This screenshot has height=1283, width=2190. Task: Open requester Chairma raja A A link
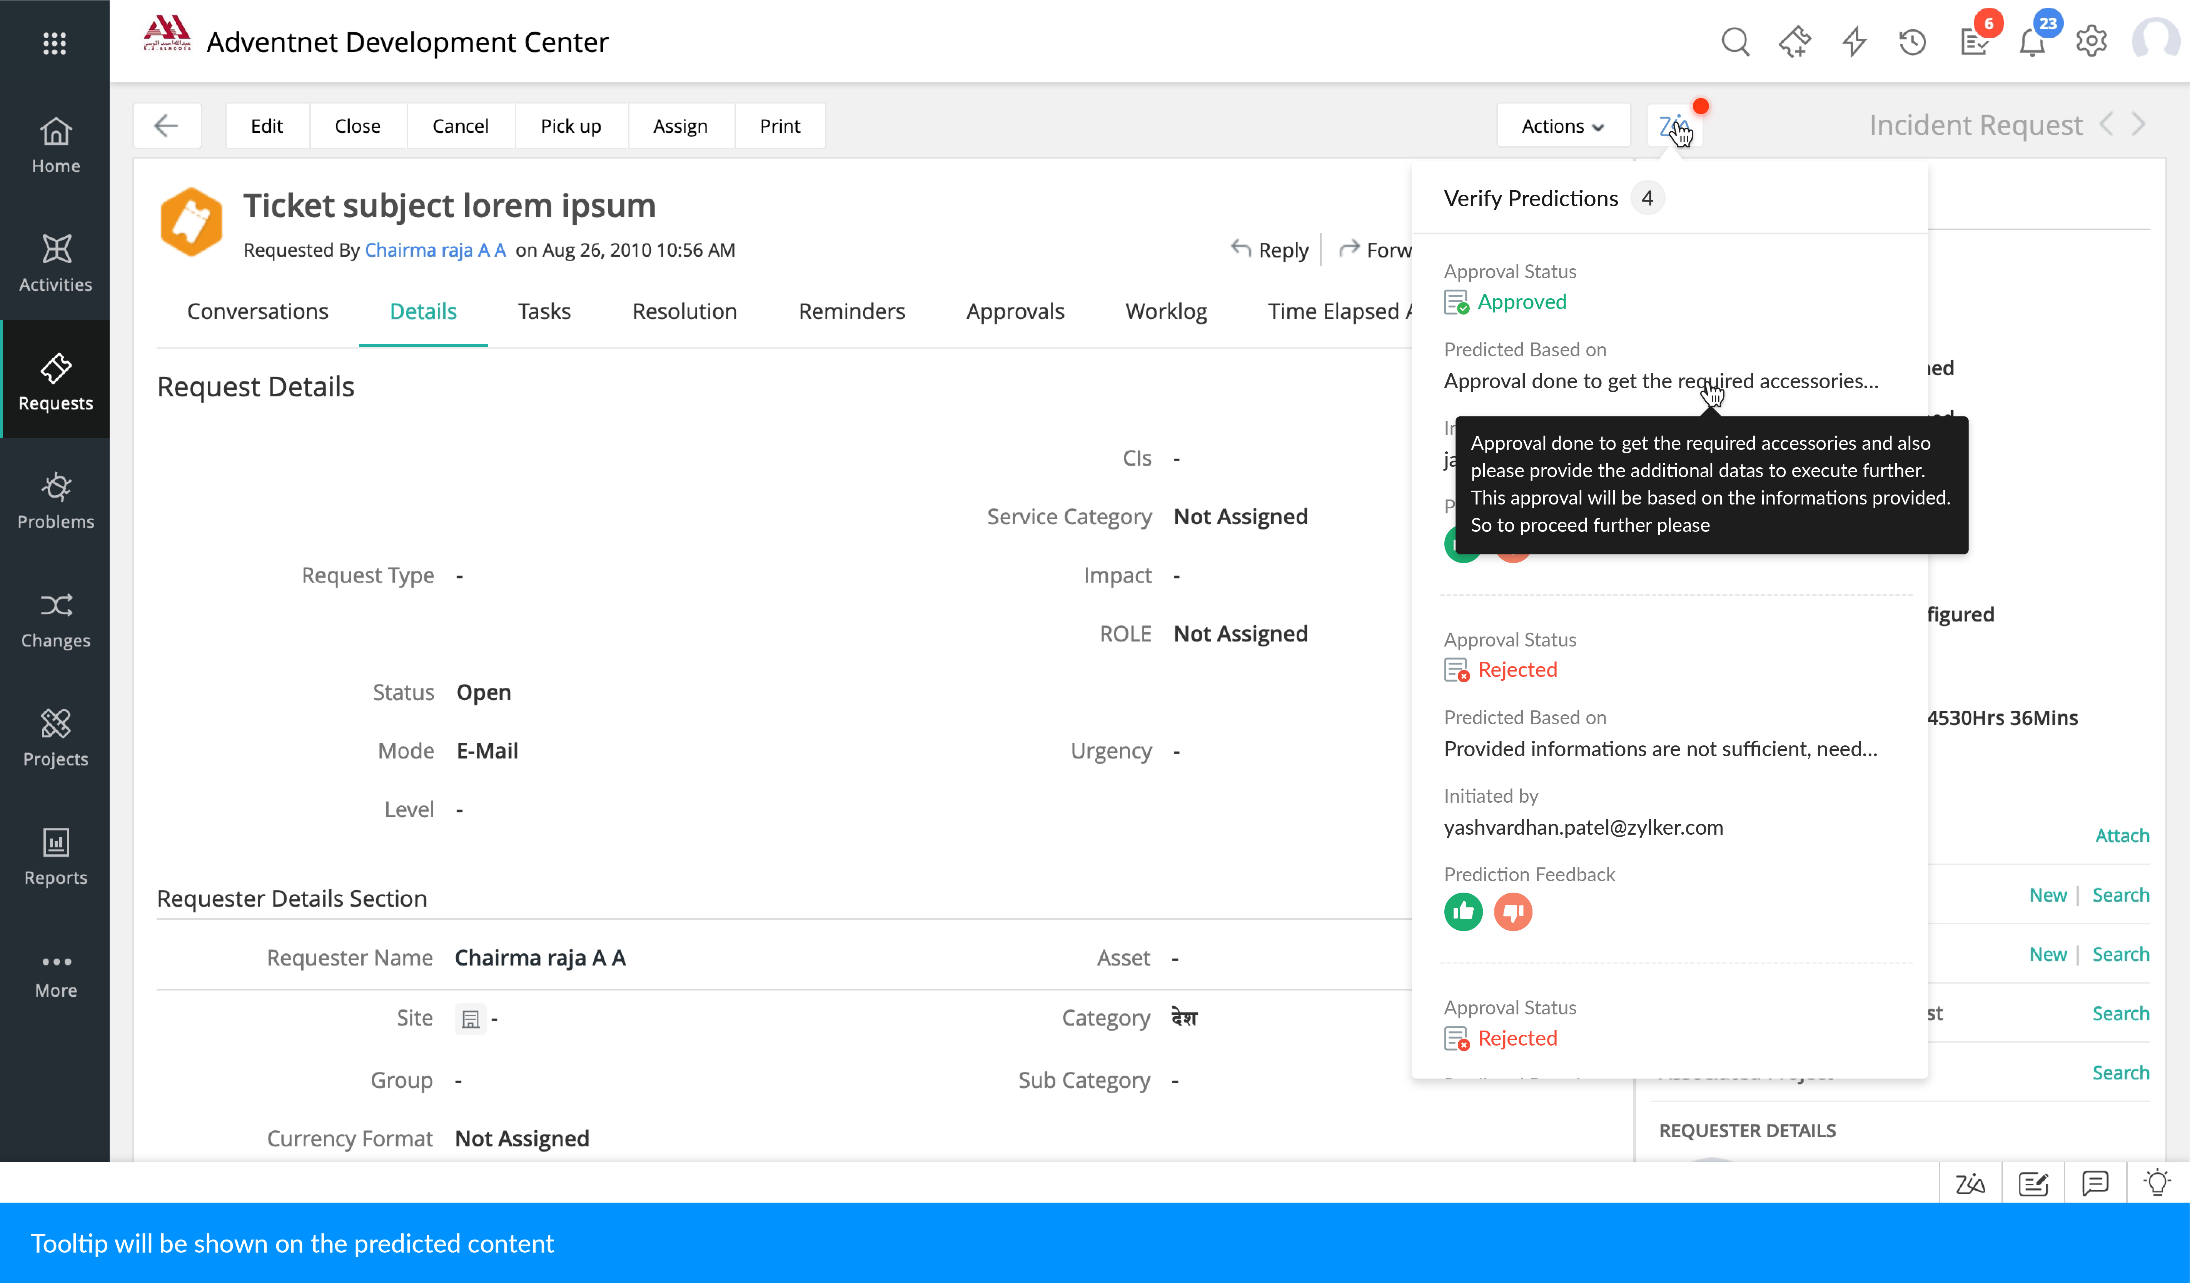coord(436,251)
